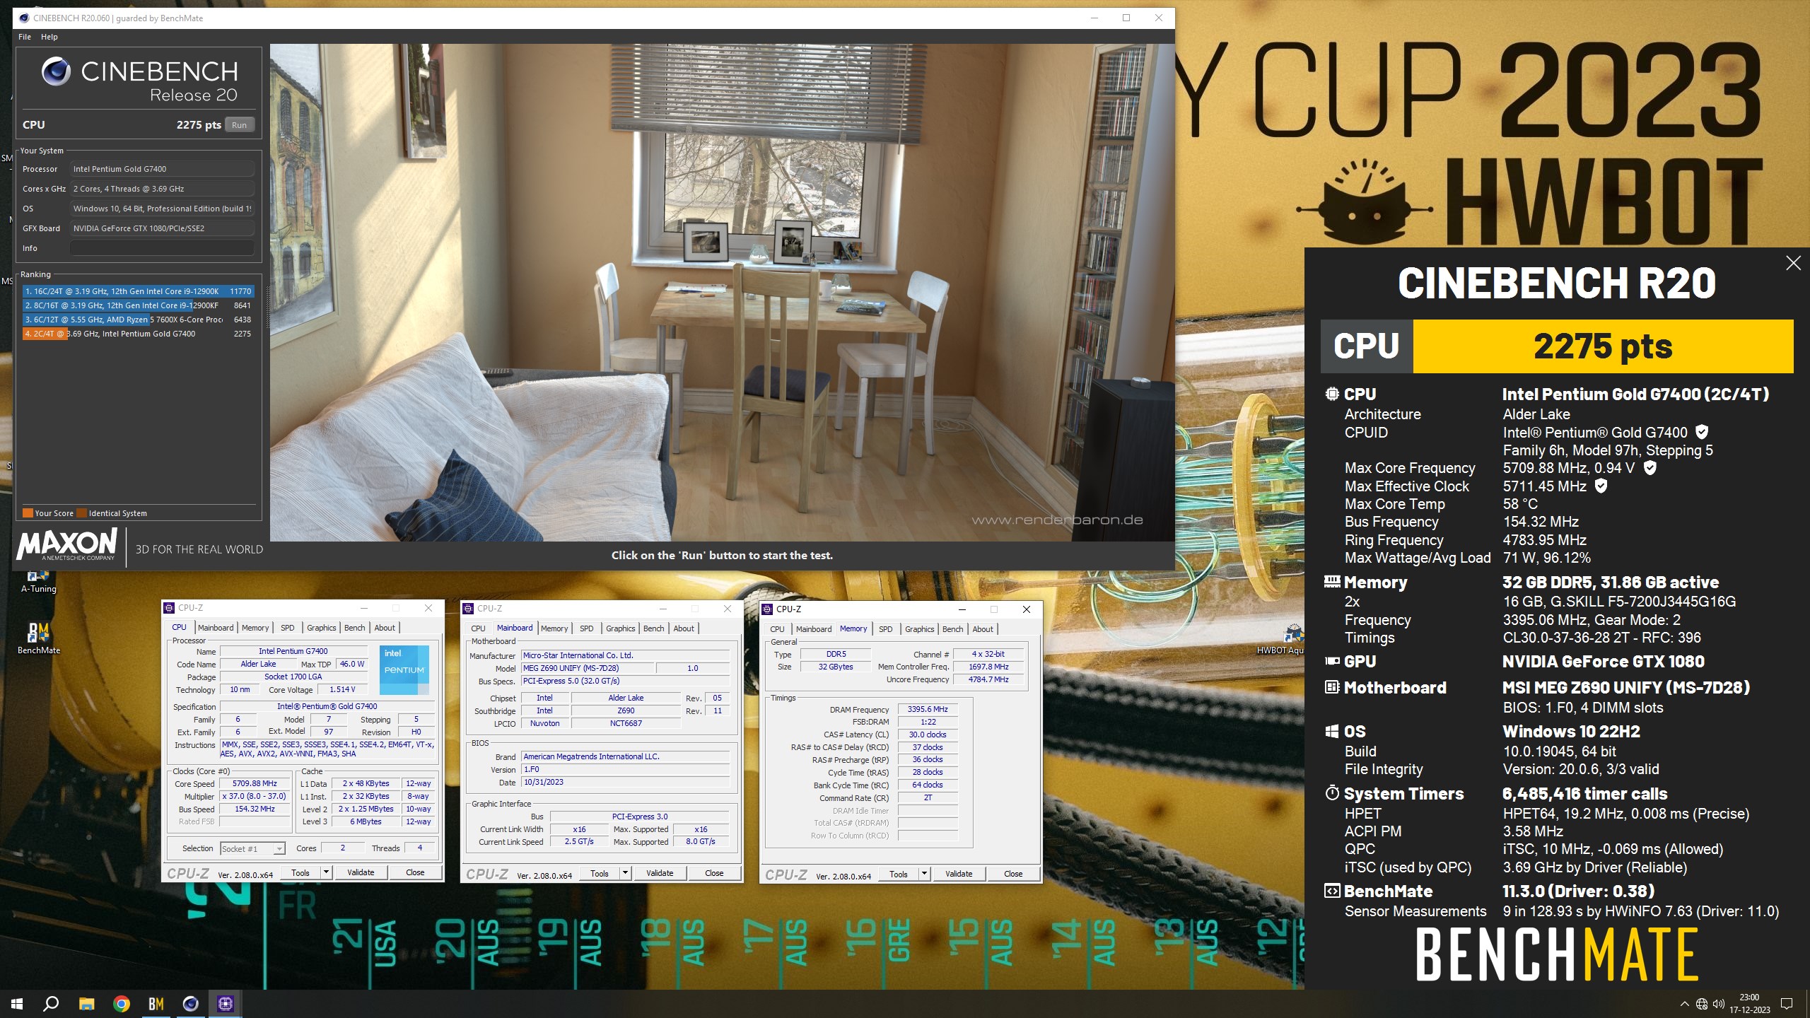Switch to Memory tab in left CPU-Z window
This screenshot has height=1018, width=1810.
pos(255,628)
